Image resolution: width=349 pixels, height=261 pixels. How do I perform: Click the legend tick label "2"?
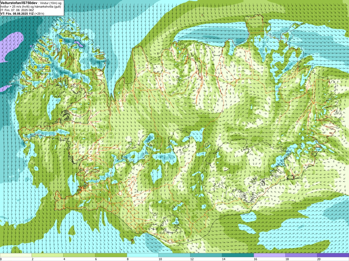tap(32, 259)
